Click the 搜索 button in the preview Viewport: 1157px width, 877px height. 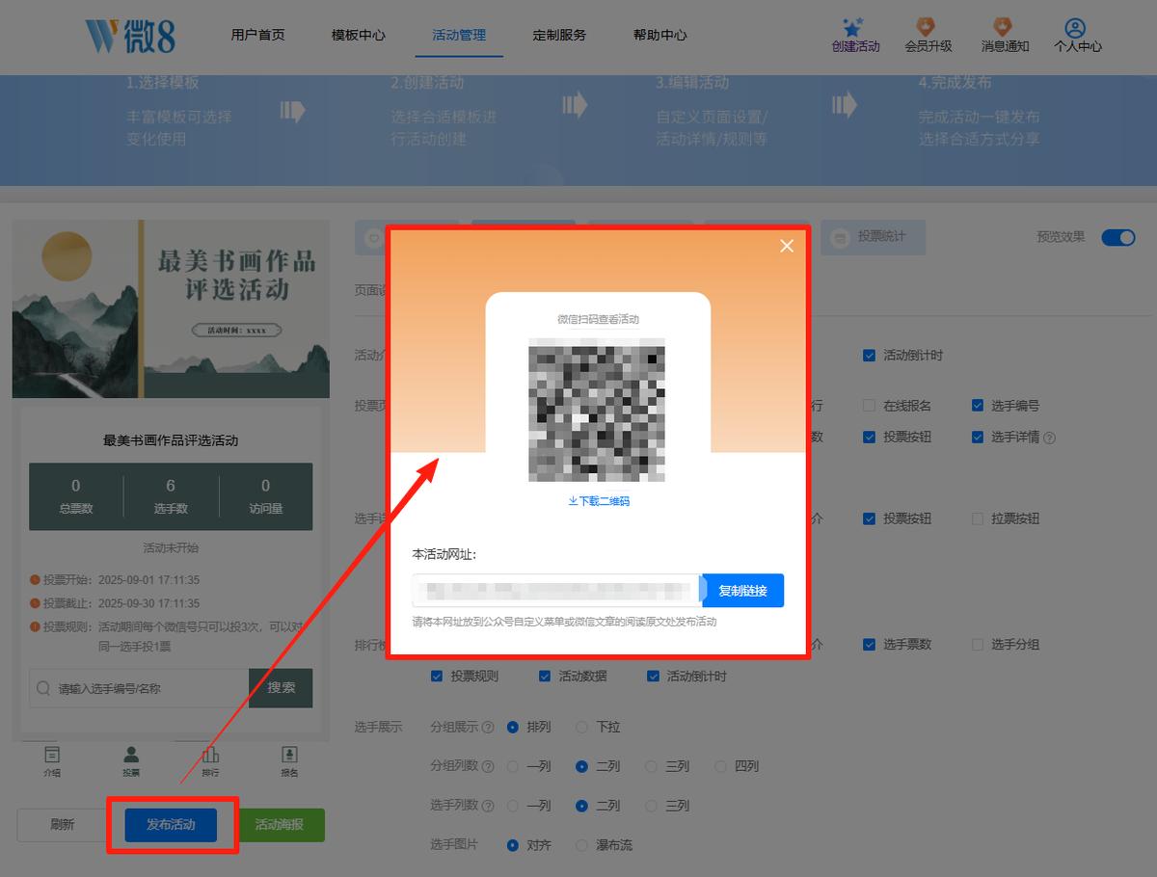tap(281, 688)
